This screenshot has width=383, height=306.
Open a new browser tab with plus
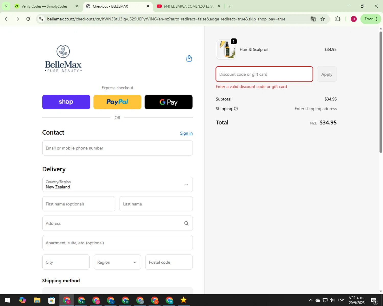pyautogui.click(x=230, y=6)
